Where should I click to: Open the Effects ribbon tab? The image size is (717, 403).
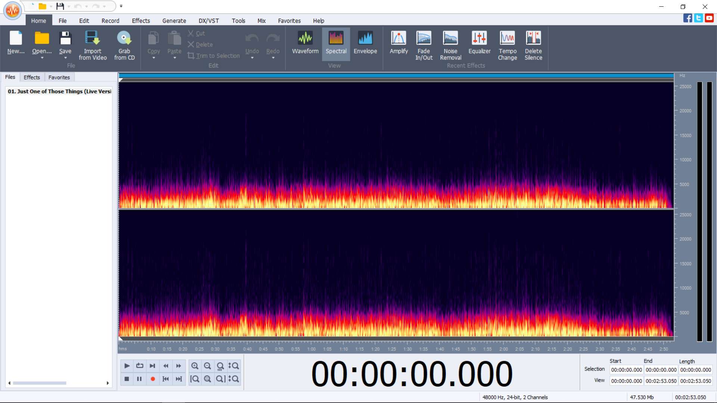coord(141,21)
